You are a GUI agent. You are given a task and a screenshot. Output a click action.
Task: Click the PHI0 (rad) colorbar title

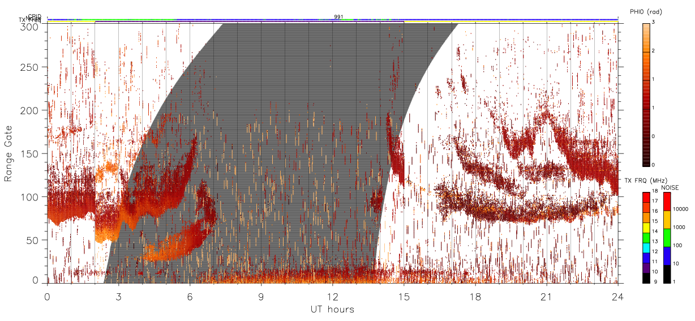click(x=646, y=11)
